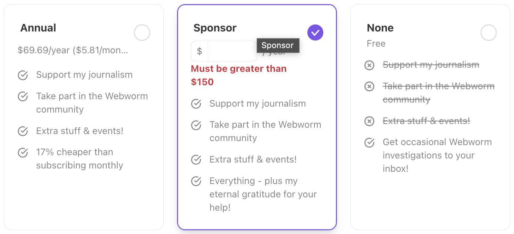Click the checkmark icon beside Support my journalism

(x=23, y=75)
